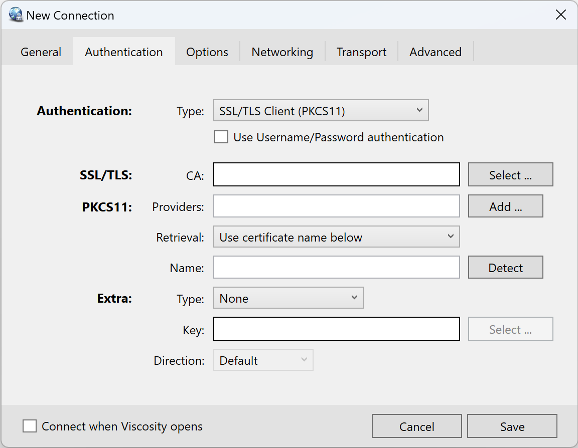The width and height of the screenshot is (578, 448).
Task: Close the New Connection dialog
Action: pos(560,15)
